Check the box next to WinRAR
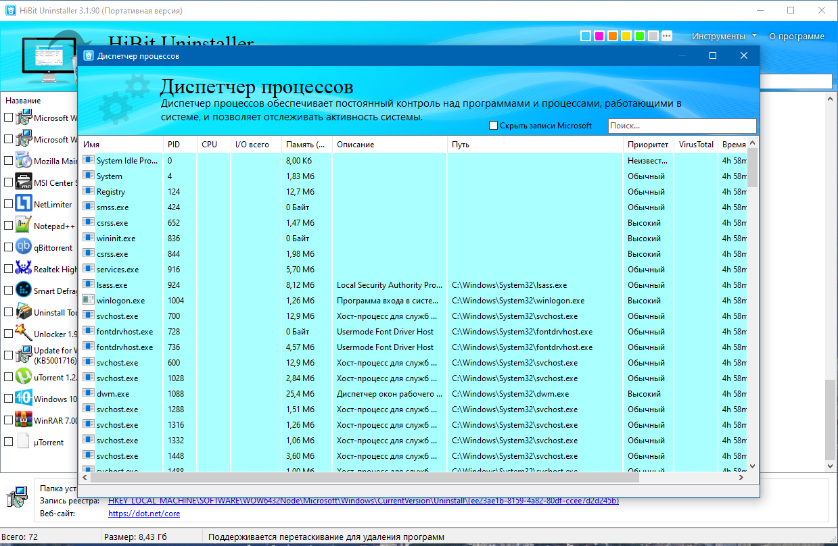Viewport: 838px width, 546px height. (x=8, y=420)
